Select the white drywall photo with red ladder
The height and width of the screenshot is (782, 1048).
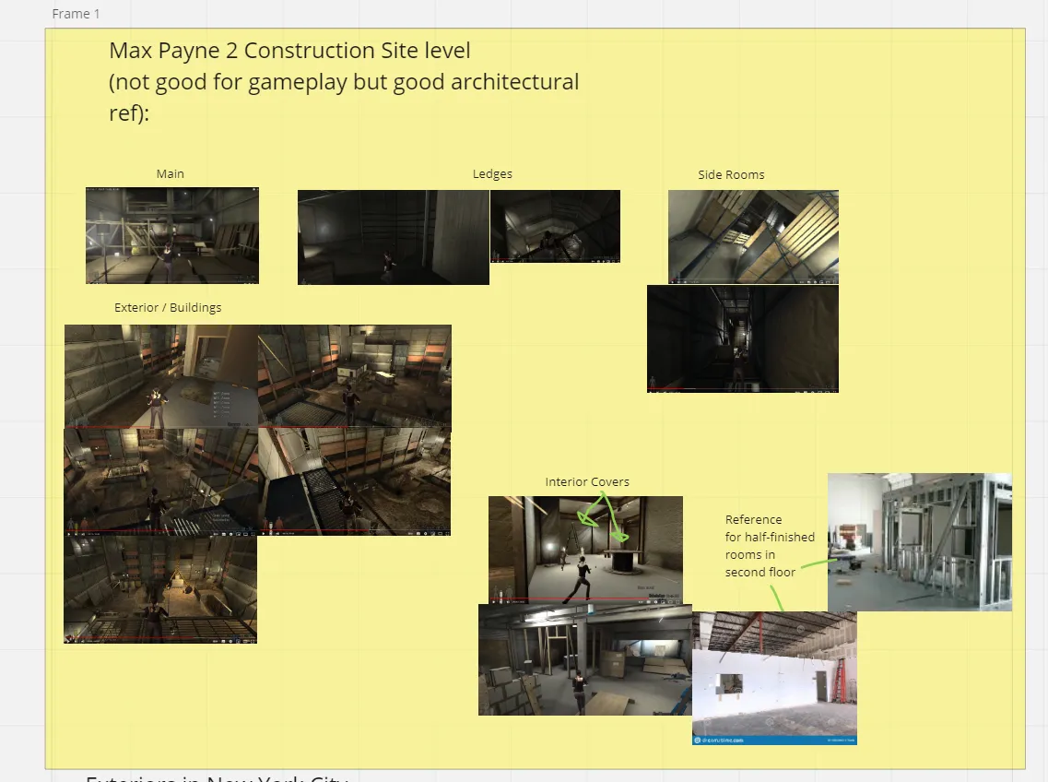[774, 679]
